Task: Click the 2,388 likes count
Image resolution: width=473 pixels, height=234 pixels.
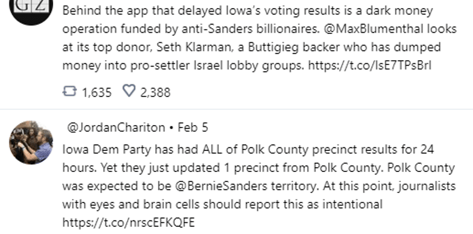Action: (155, 92)
